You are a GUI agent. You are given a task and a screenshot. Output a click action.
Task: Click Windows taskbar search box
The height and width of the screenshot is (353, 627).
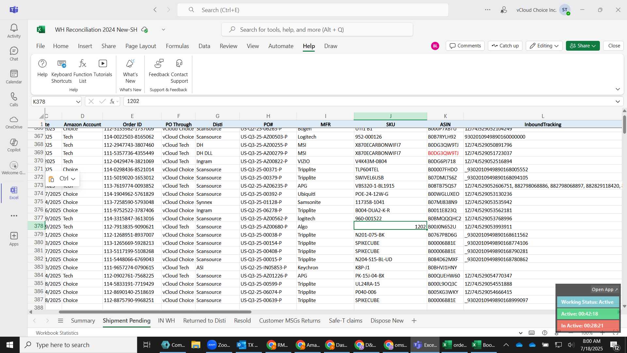(78, 345)
